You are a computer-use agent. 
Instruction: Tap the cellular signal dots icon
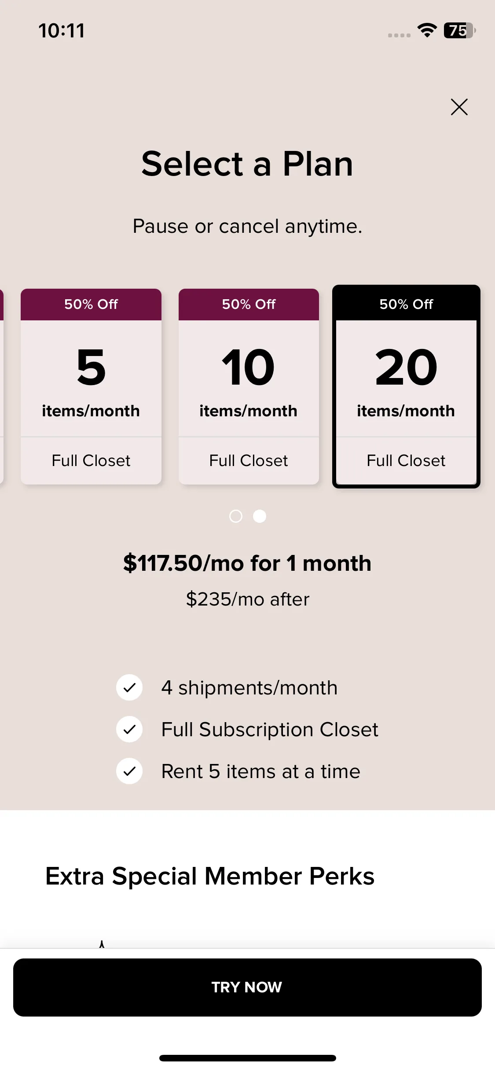(399, 35)
